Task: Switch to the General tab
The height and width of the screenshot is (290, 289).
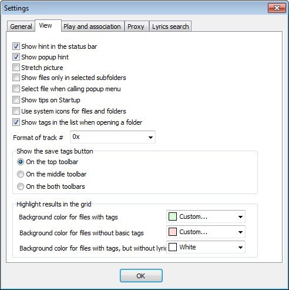Action: point(21,26)
